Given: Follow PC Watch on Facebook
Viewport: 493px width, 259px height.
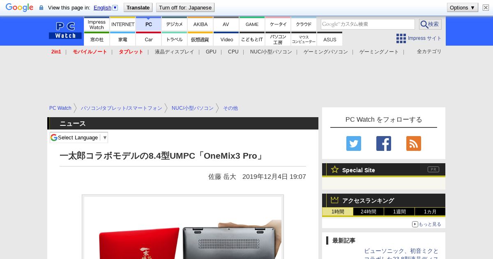Looking at the screenshot, I should [384, 143].
